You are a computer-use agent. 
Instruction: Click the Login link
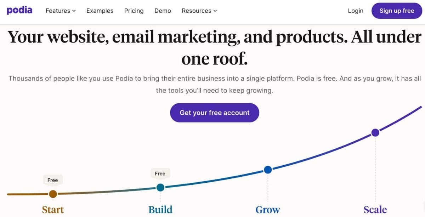356,11
